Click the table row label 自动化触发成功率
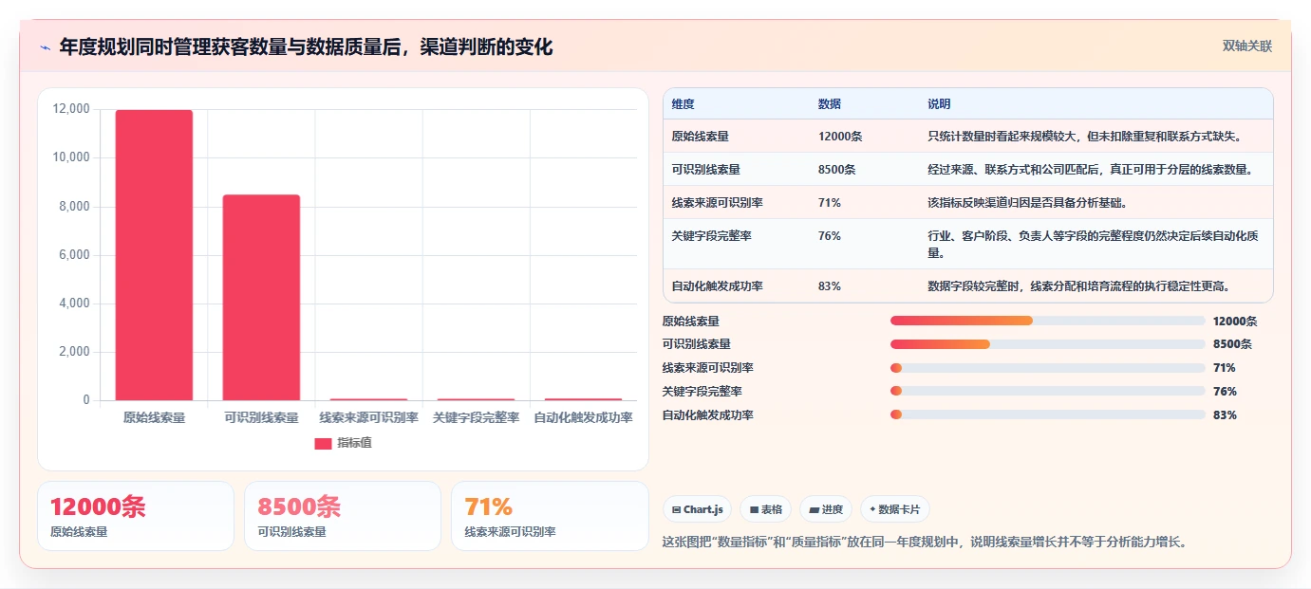The width and height of the screenshot is (1311, 589). coord(718,286)
